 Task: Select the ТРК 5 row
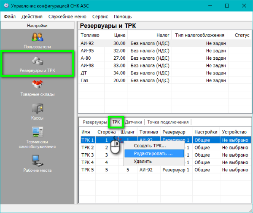(88, 170)
